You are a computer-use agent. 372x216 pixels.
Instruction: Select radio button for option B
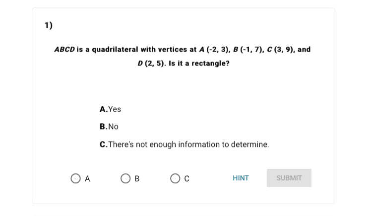click(x=125, y=178)
